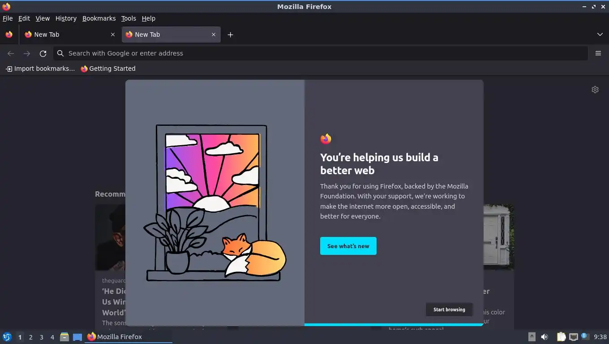The width and height of the screenshot is (609, 344).
Task: Switch to workspace 3
Action: pos(41,337)
